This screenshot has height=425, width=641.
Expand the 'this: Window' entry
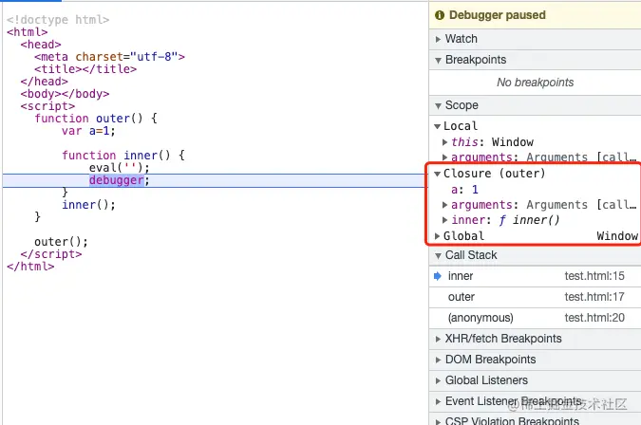[444, 142]
